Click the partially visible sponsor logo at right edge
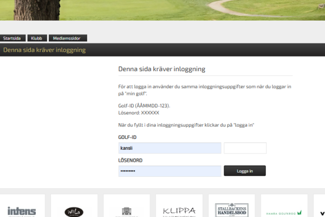Image resolution: width=325 pixels, height=217 pixels. 321,211
